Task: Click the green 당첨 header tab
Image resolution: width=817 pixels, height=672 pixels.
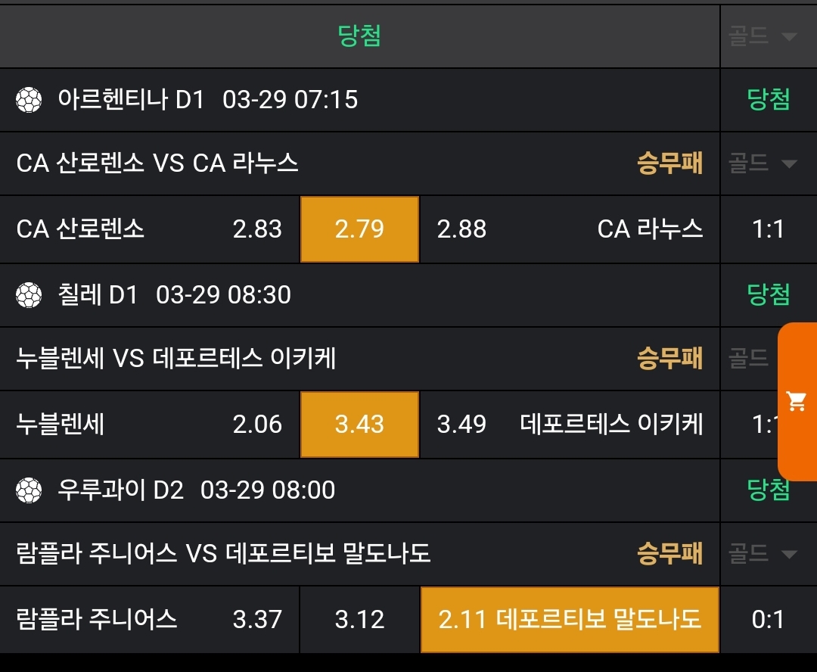Action: 359,36
